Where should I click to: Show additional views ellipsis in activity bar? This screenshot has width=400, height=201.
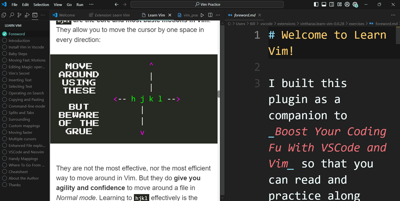[x=43, y=15]
